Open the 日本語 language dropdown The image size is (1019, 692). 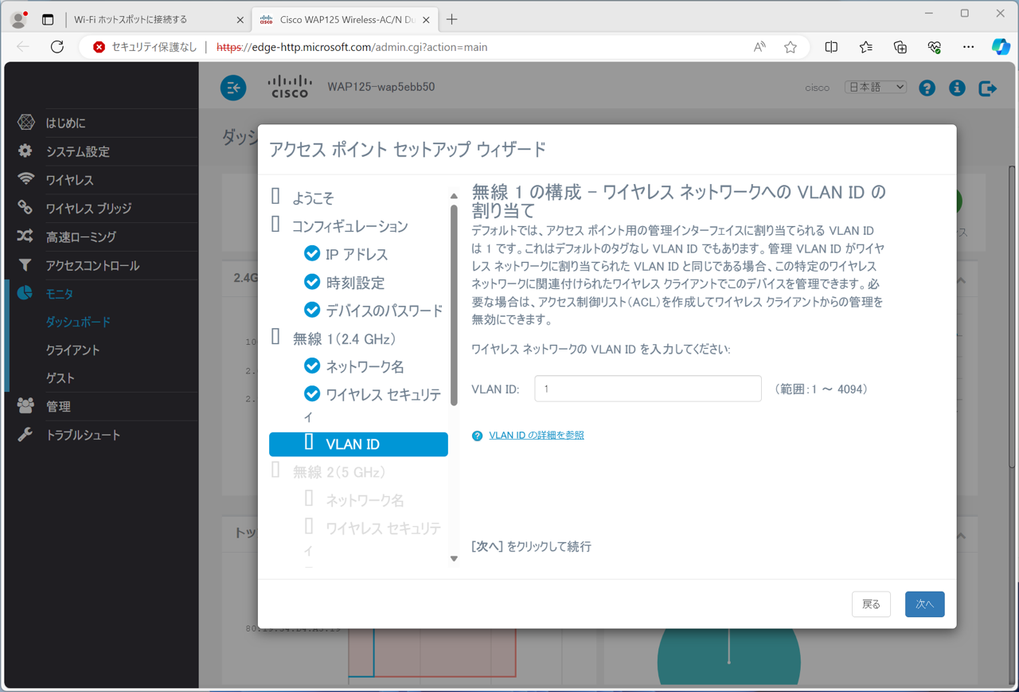point(876,88)
